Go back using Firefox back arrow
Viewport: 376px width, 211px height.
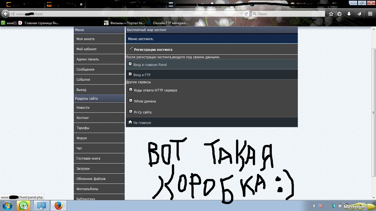point(5,14)
